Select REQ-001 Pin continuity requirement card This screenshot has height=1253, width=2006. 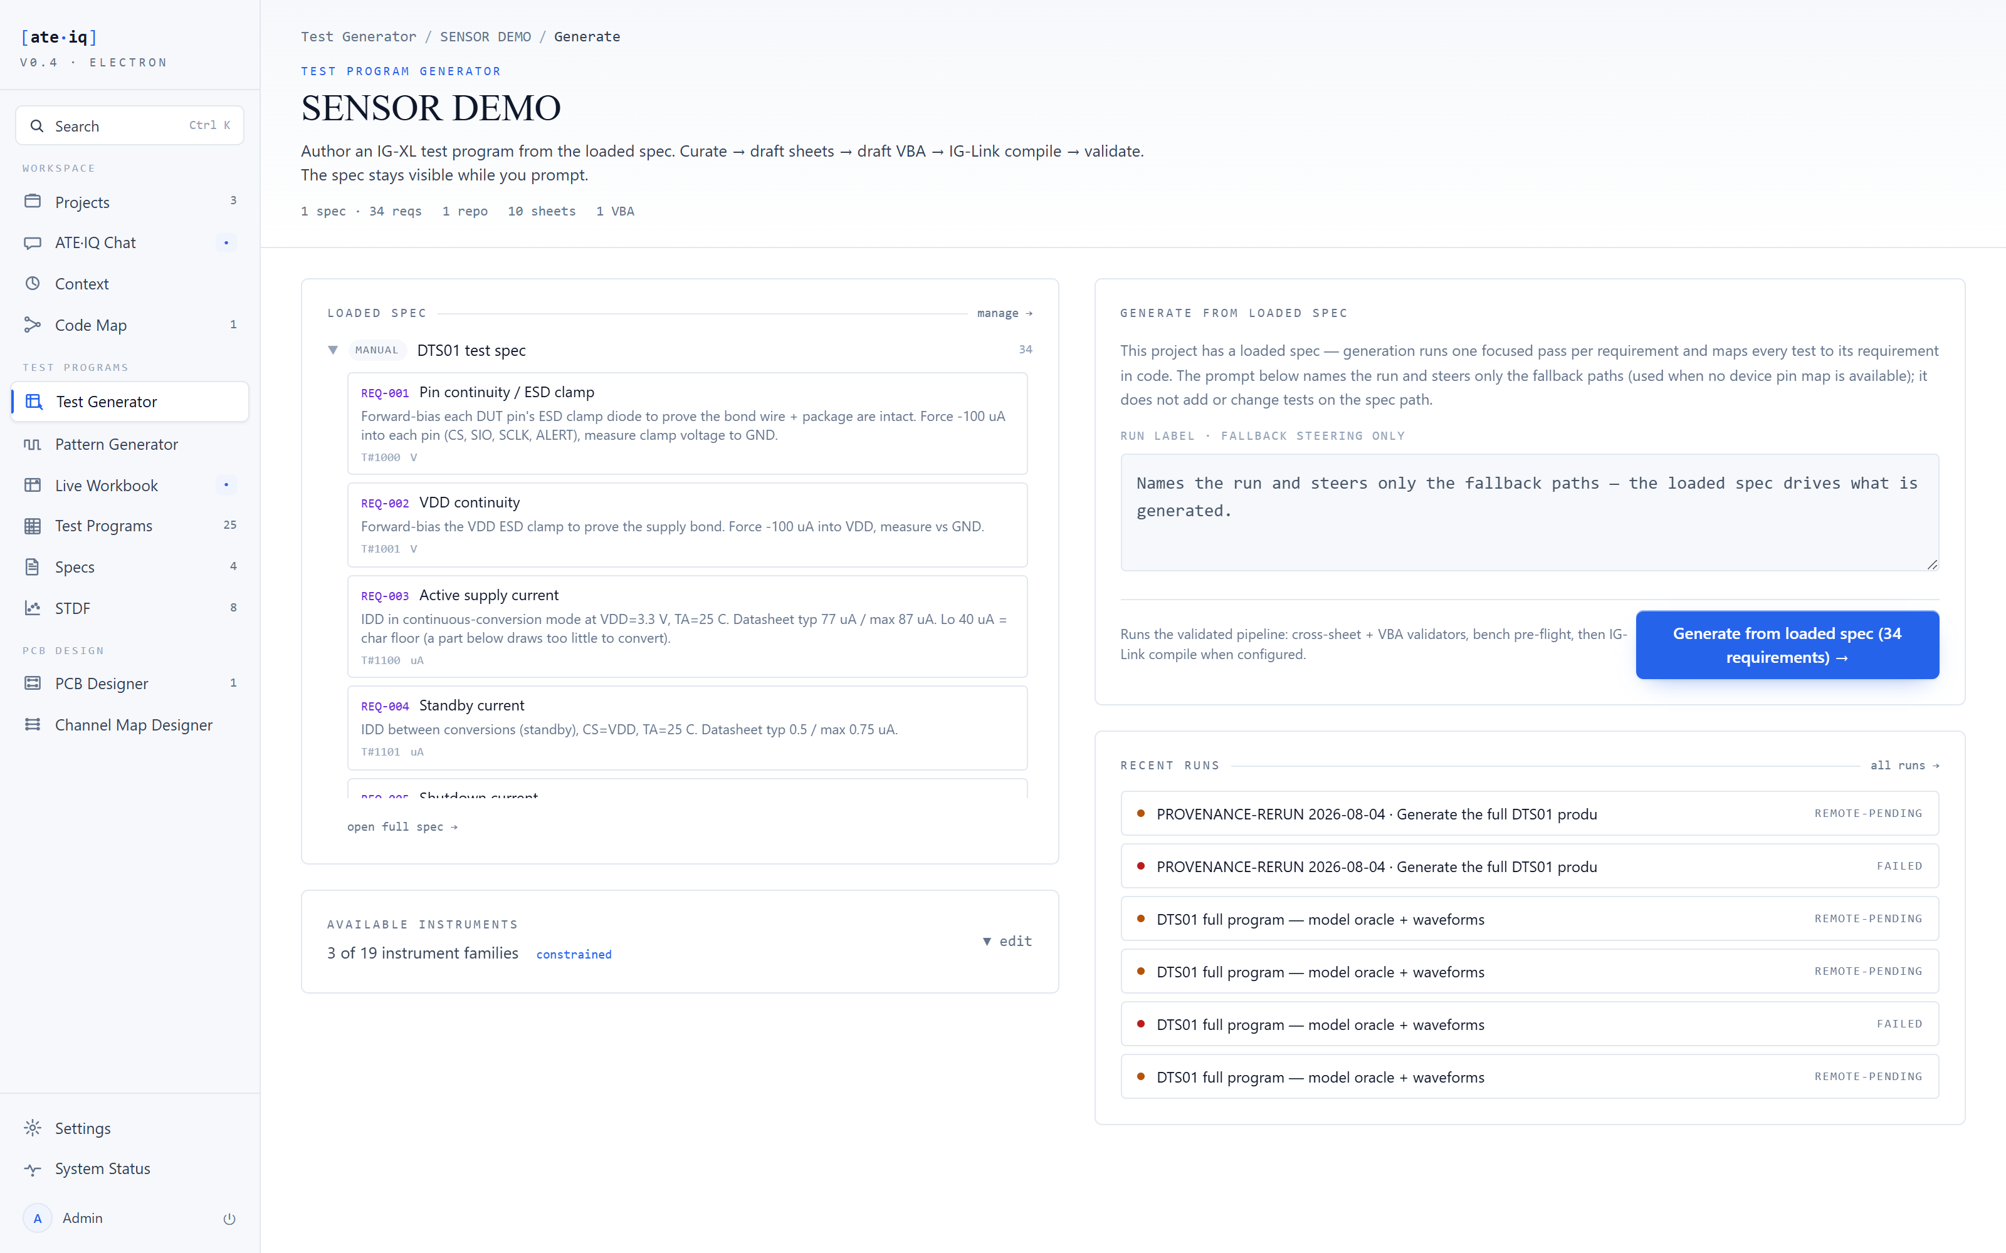click(687, 424)
